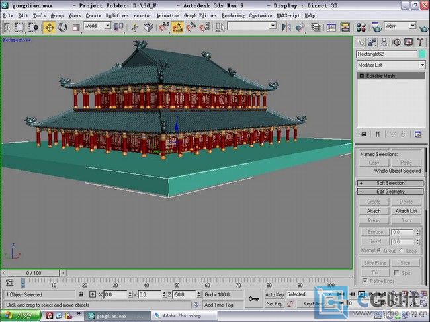Click the Use Pivot Point Center icon
430x322 pixels.
click(x=118, y=27)
